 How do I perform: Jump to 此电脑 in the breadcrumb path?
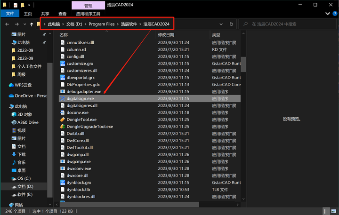[54, 24]
